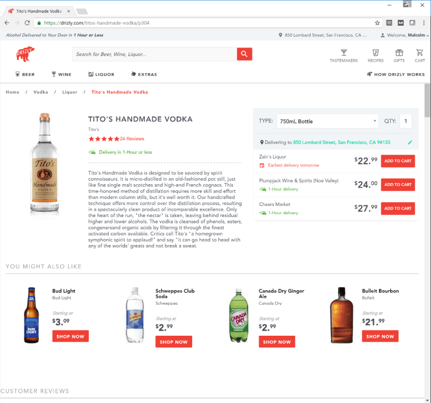Click "Earliest delivery tomorrow" text

coord(294,165)
